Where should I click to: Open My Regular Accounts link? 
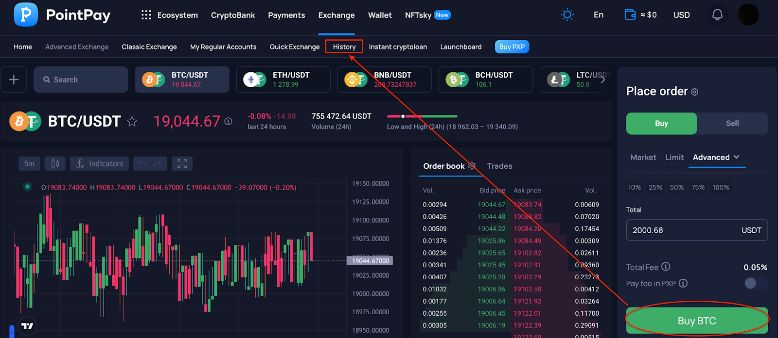point(223,47)
